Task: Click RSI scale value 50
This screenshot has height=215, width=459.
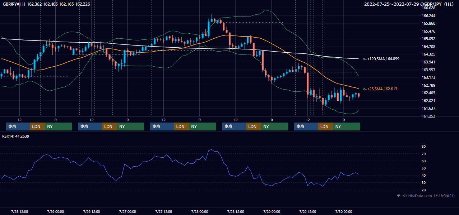Action: coord(424,168)
